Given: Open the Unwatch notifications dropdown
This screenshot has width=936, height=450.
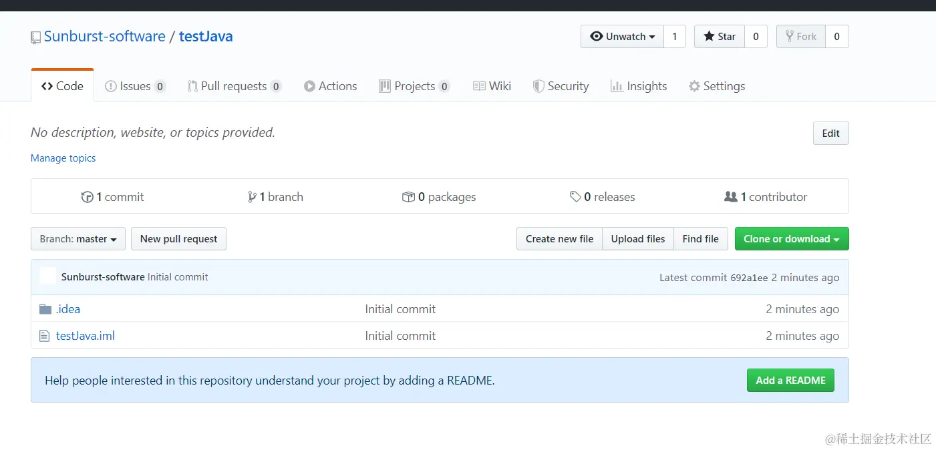Looking at the screenshot, I should point(622,37).
